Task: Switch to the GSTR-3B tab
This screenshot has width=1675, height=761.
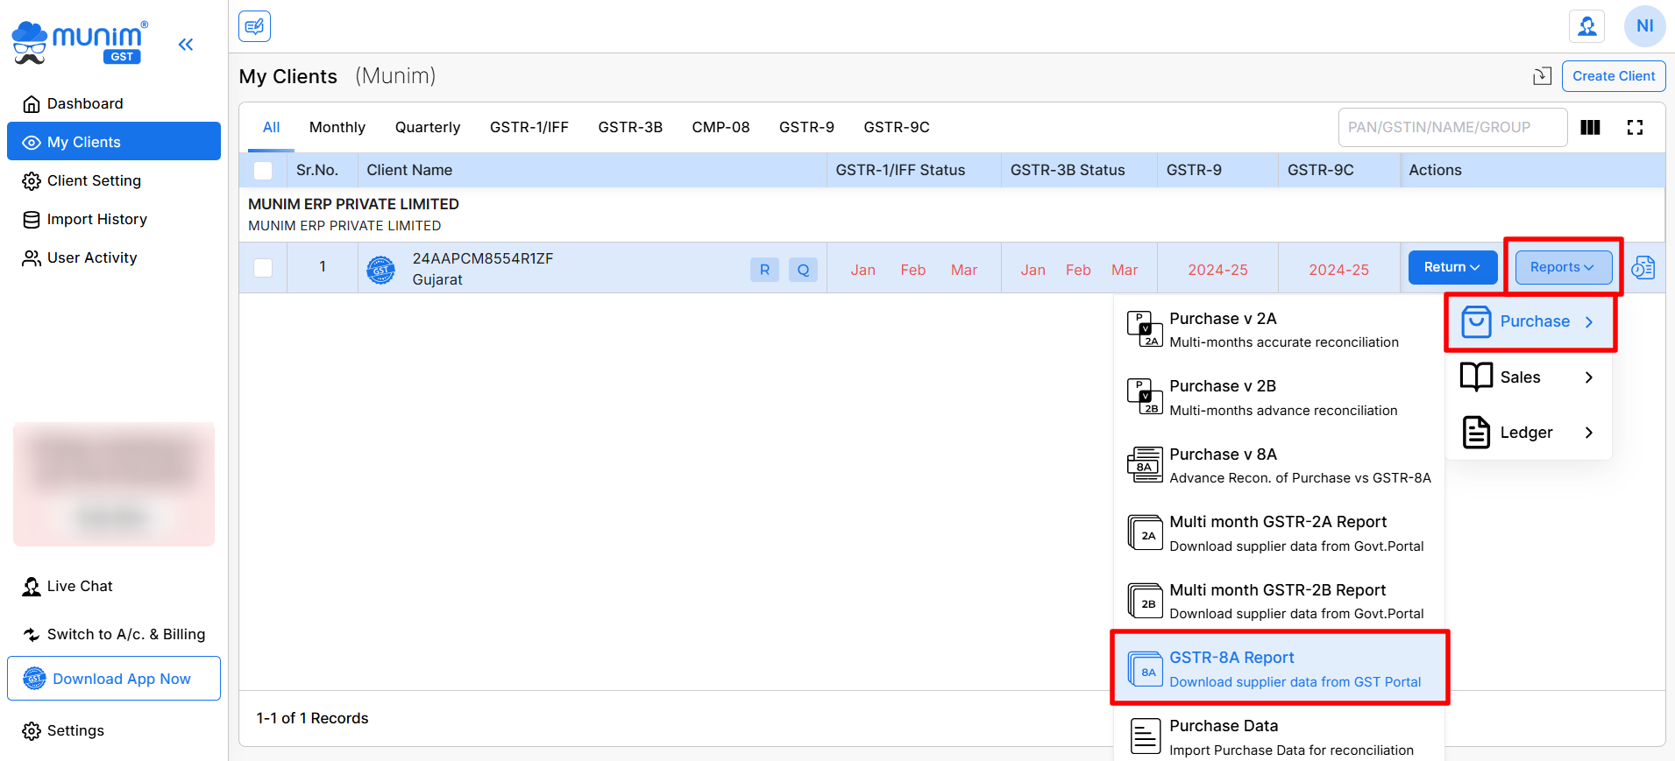Action: point(629,128)
